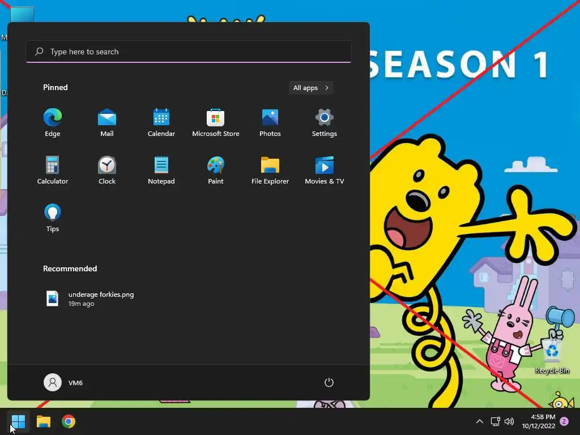The height and width of the screenshot is (435, 580).
Task: Launch the Mail app
Action: pyautogui.click(x=107, y=123)
